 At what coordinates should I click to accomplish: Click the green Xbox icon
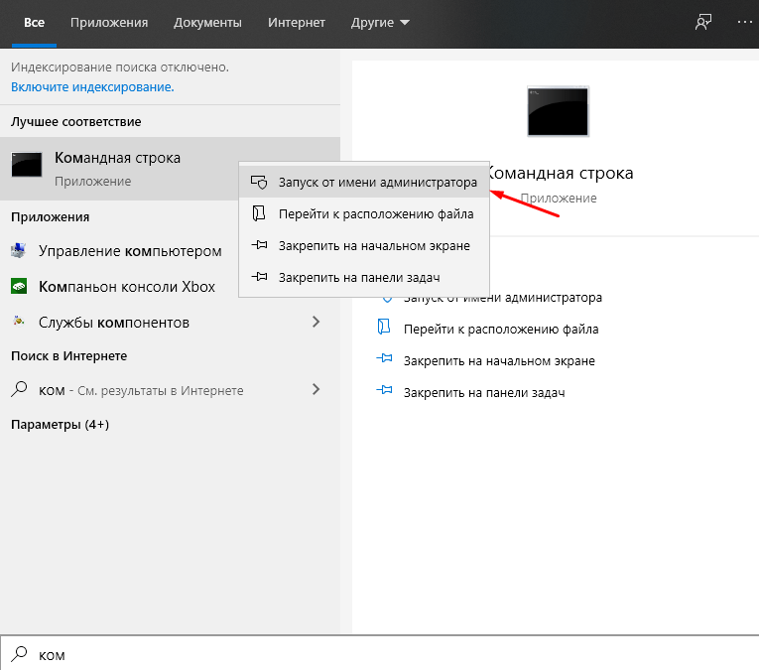[x=19, y=286]
